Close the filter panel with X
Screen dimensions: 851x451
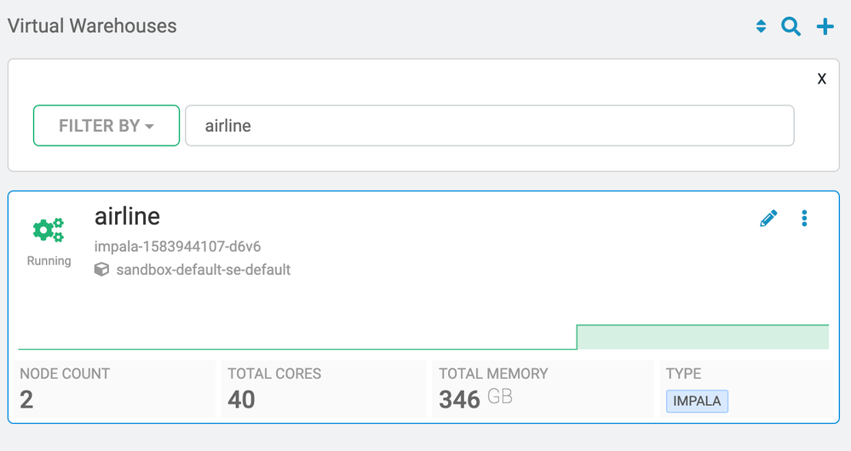coord(821,79)
